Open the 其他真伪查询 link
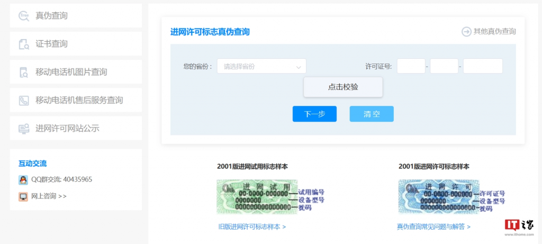 click(495, 32)
